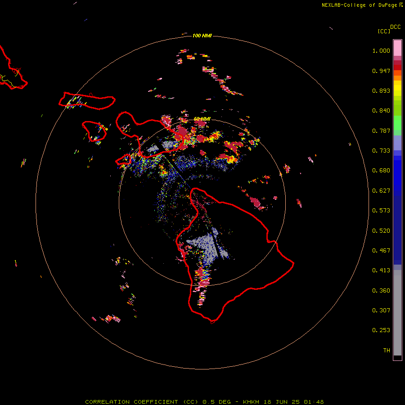Screen dimensions: 405x405
Task: Click the 0.520 color scale value
Action: pos(381,231)
